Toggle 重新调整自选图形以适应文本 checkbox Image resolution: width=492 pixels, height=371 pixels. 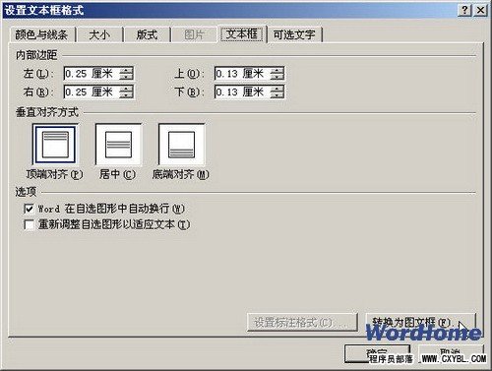point(29,224)
